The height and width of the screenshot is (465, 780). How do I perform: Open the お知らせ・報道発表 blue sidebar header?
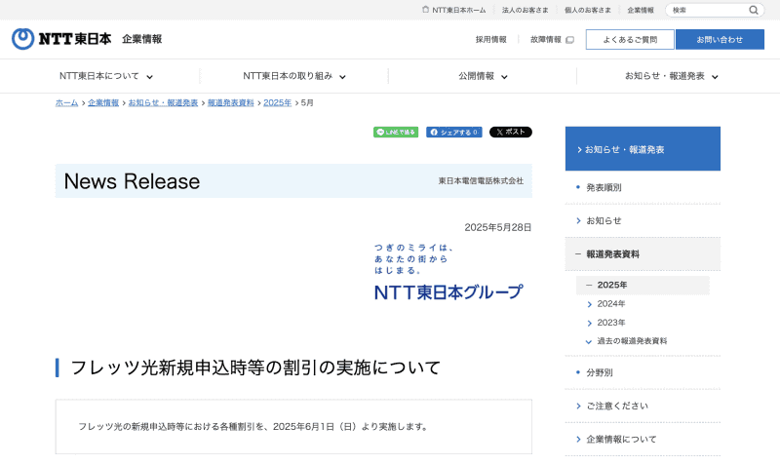(x=643, y=149)
